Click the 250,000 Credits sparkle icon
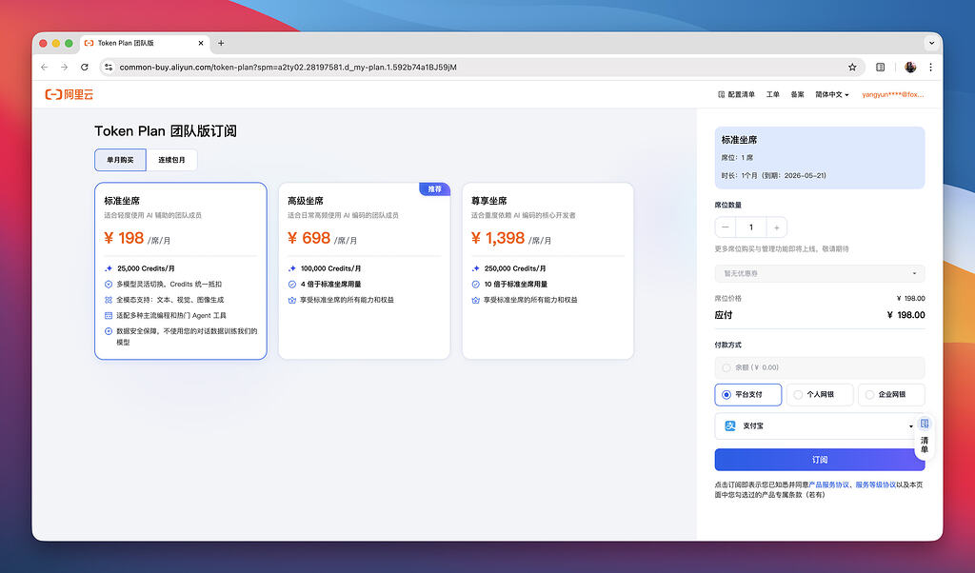Image resolution: width=975 pixels, height=573 pixels. pyautogui.click(x=475, y=268)
